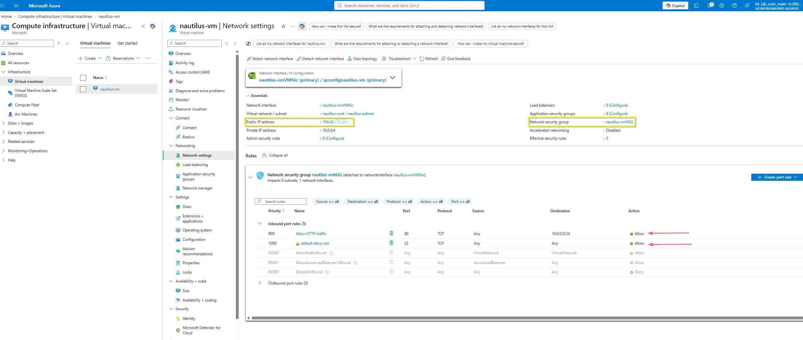Expand Disks + images in left nav
Viewport: 803px width, 340px height.
tap(3, 123)
